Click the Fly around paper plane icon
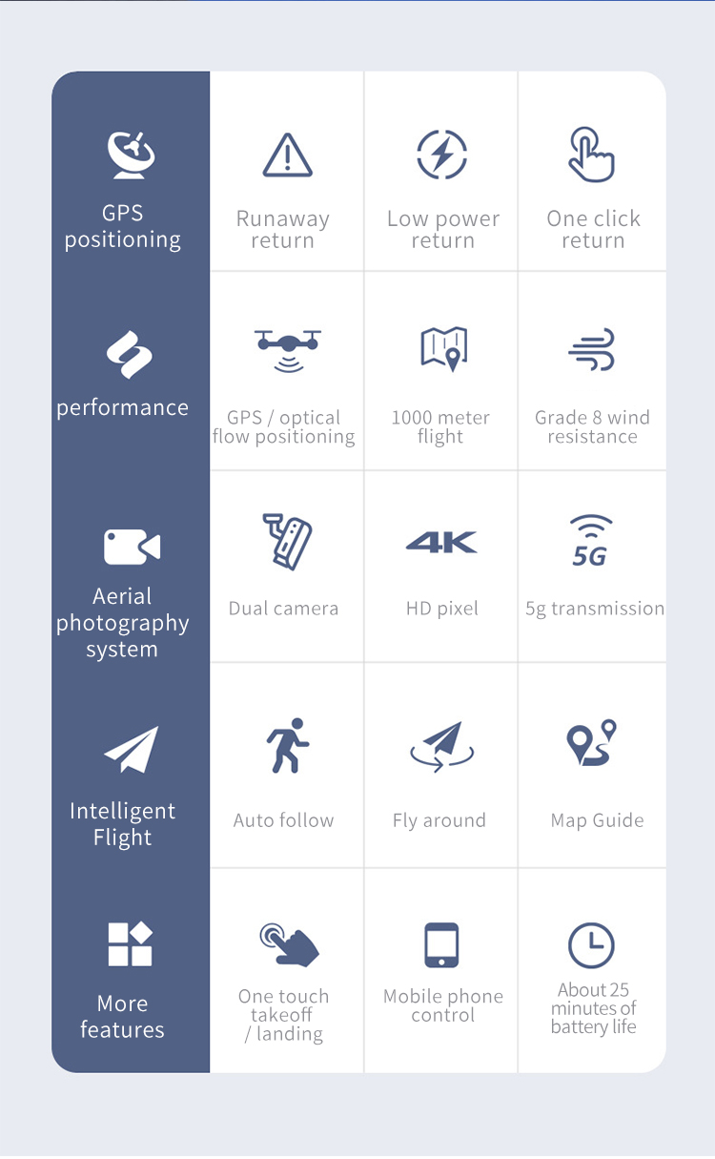 pyautogui.click(x=442, y=747)
